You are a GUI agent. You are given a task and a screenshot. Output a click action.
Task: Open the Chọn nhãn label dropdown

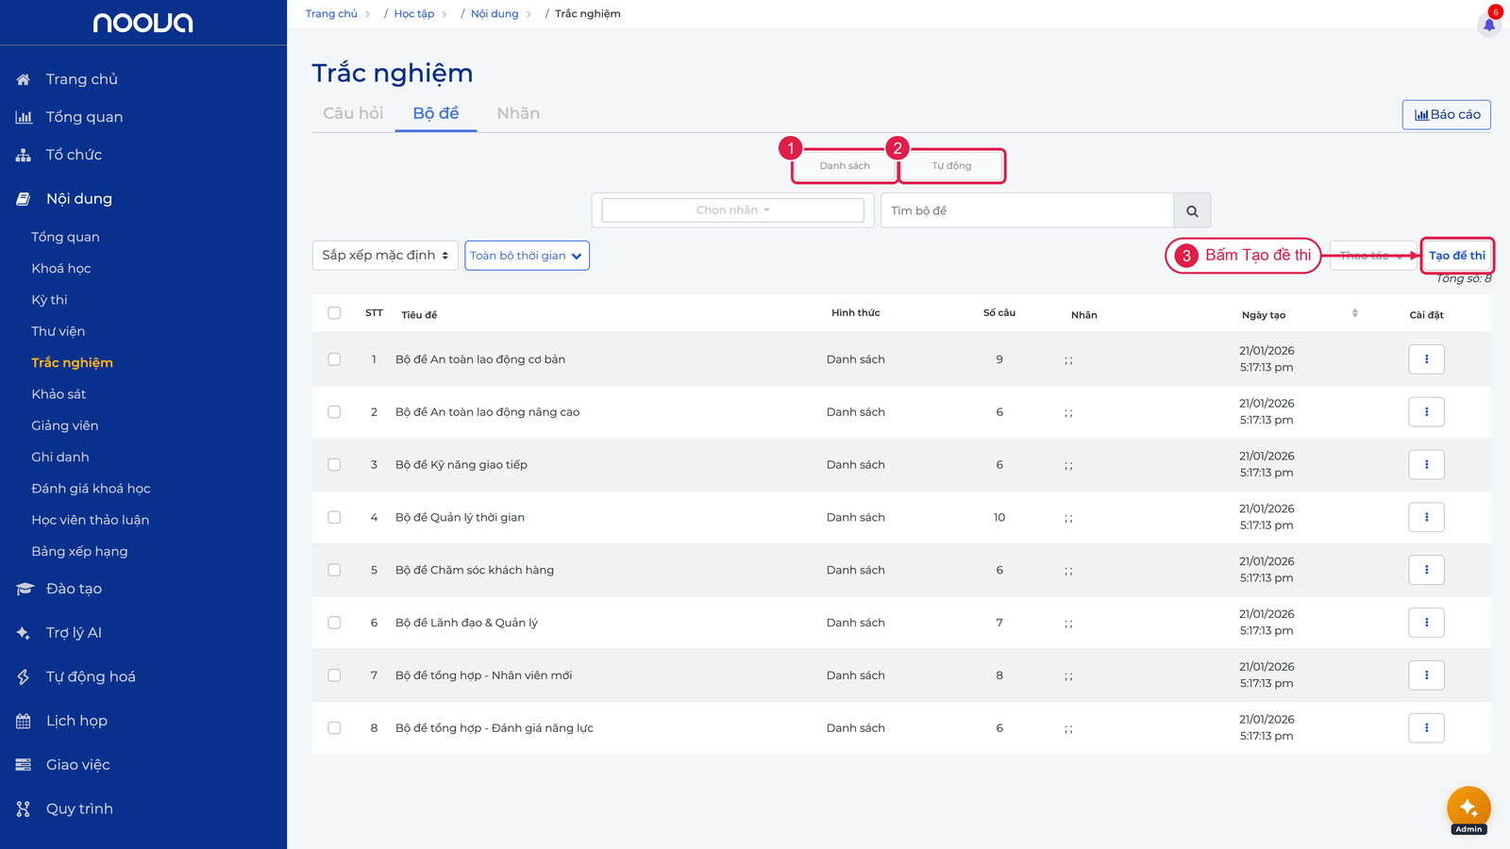[x=732, y=210]
